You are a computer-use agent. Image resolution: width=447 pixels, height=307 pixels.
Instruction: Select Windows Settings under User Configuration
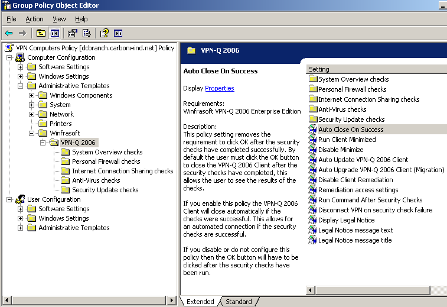pyautogui.click(x=64, y=218)
